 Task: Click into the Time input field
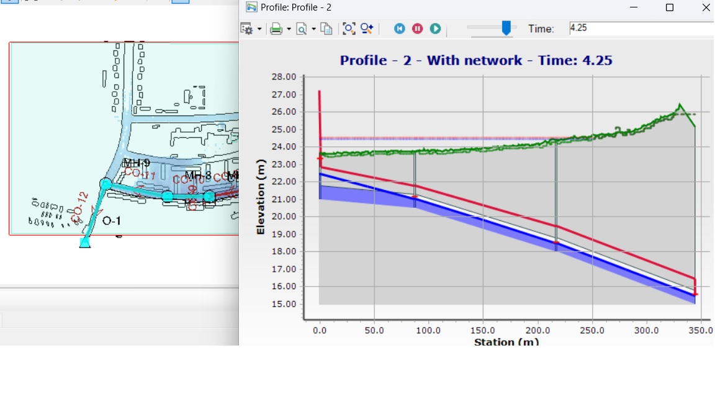pos(639,29)
